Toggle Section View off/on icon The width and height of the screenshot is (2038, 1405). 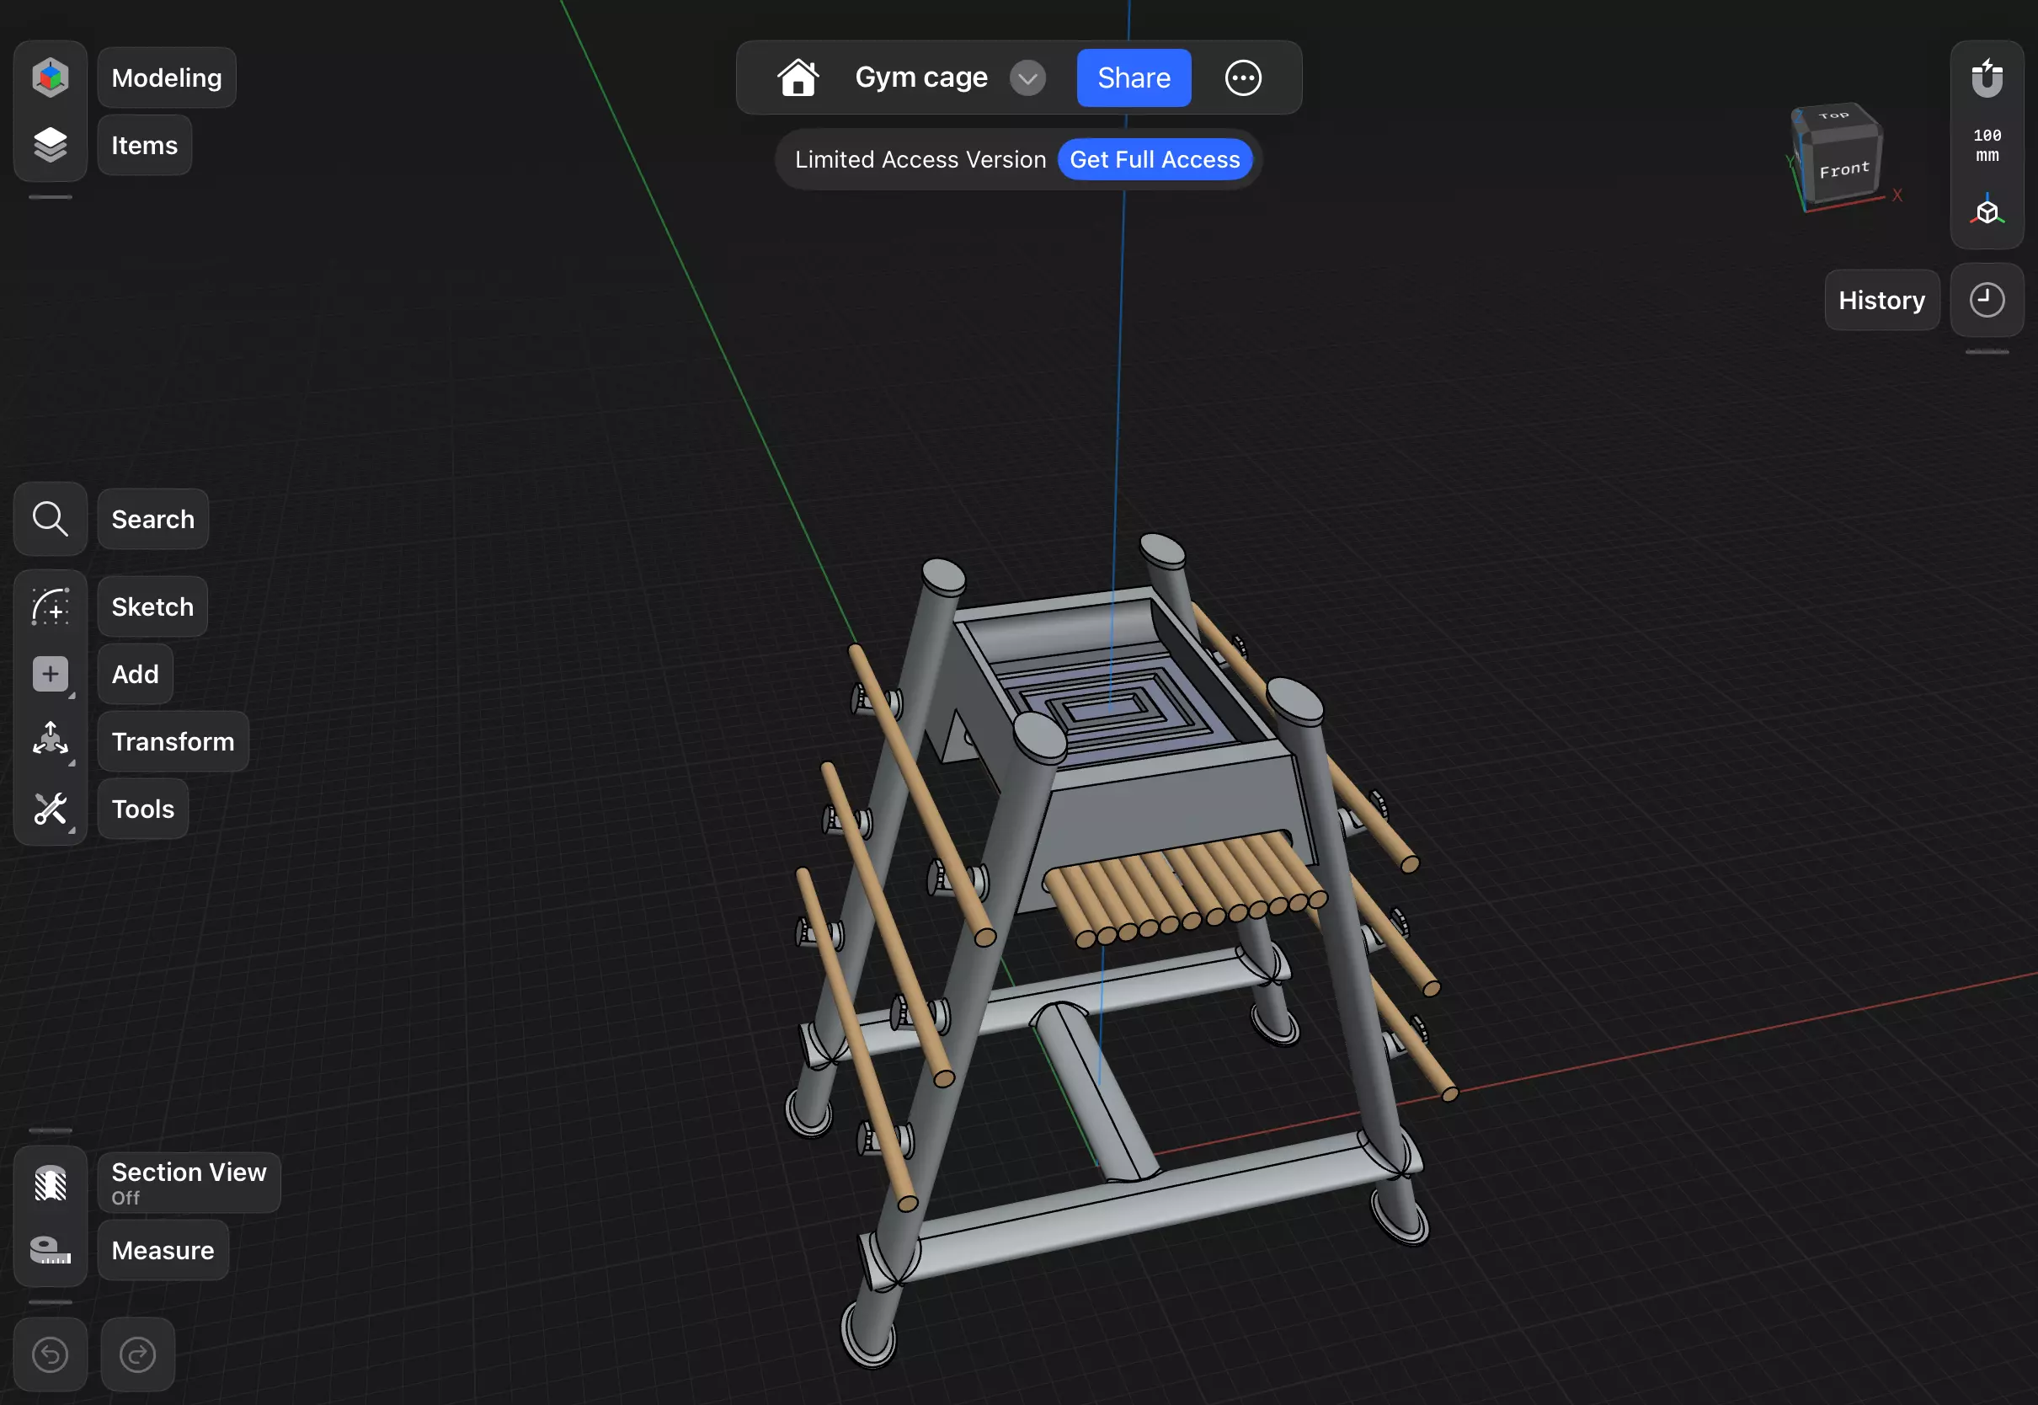point(51,1183)
